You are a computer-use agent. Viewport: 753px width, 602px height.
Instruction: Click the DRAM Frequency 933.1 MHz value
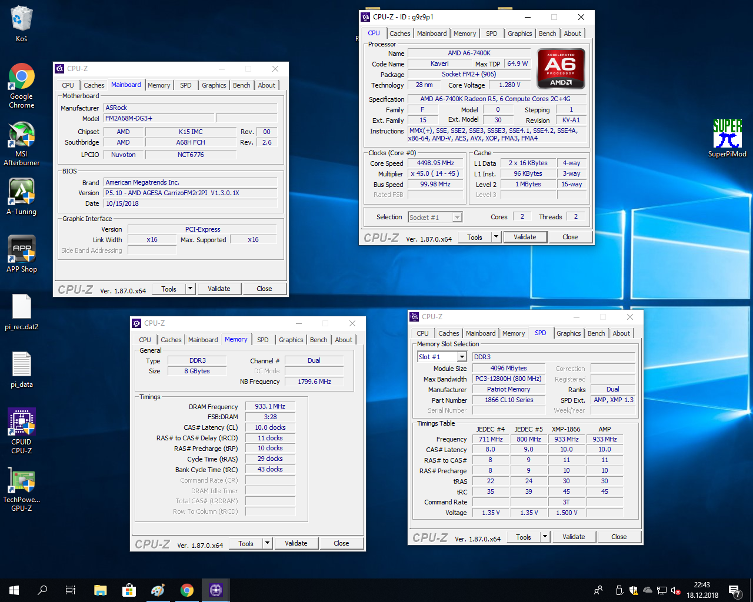coord(270,406)
